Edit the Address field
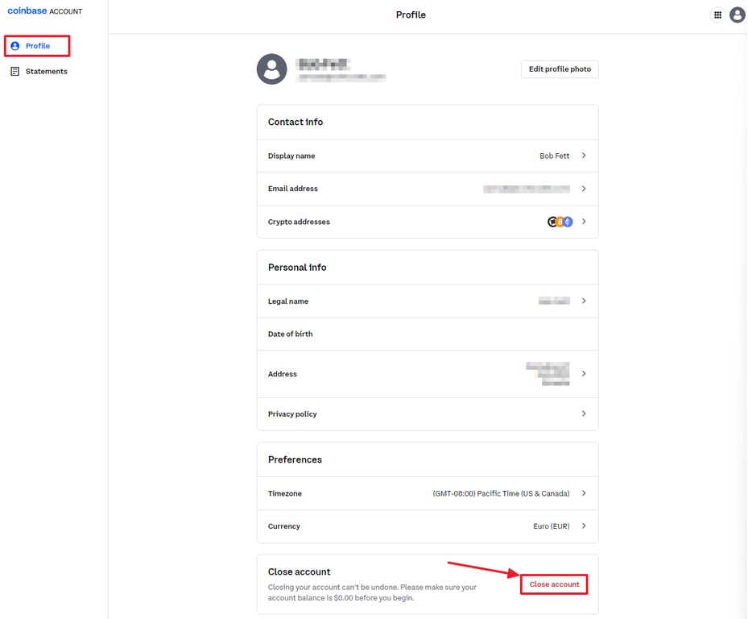This screenshot has width=748, height=619. point(427,374)
